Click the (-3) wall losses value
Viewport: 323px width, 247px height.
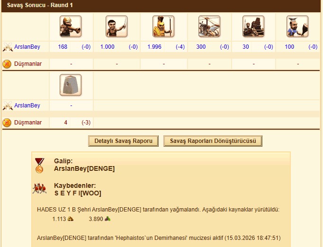coord(86,123)
